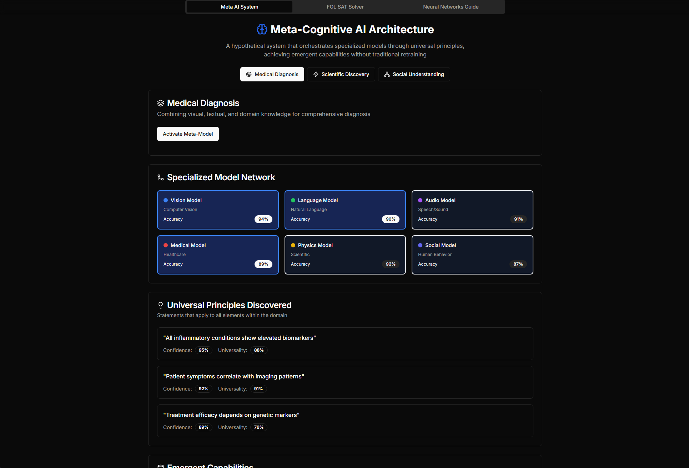
Task: Toggle the Language Model green status dot
Action: click(x=293, y=200)
